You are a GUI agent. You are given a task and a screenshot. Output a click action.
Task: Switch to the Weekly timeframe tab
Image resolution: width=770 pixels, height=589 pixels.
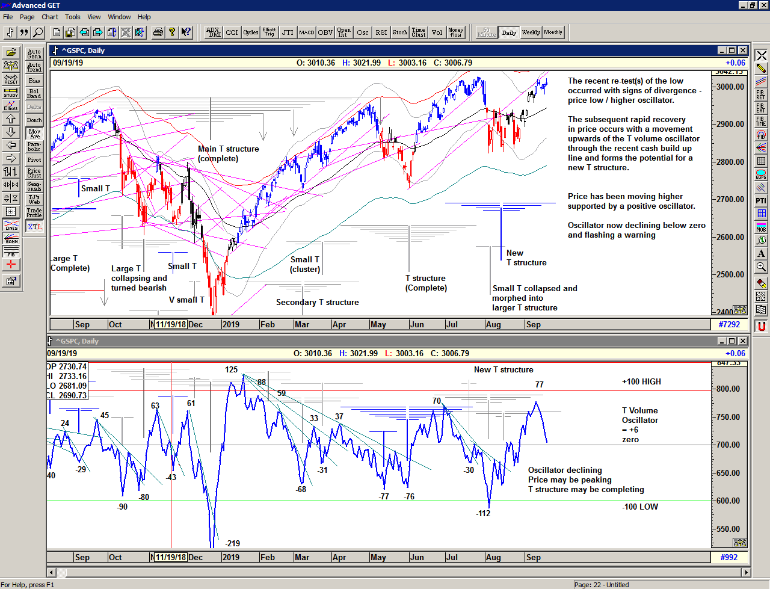[x=531, y=32]
